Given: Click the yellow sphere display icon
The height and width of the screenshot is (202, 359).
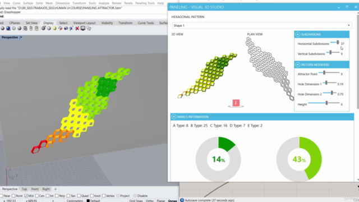Looking at the screenshot, I should point(54,29).
